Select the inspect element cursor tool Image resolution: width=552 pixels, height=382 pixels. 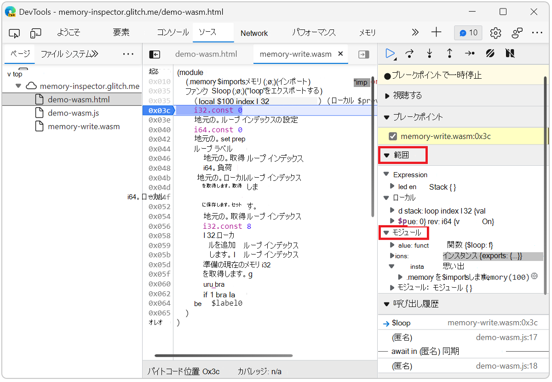pyautogui.click(x=14, y=33)
